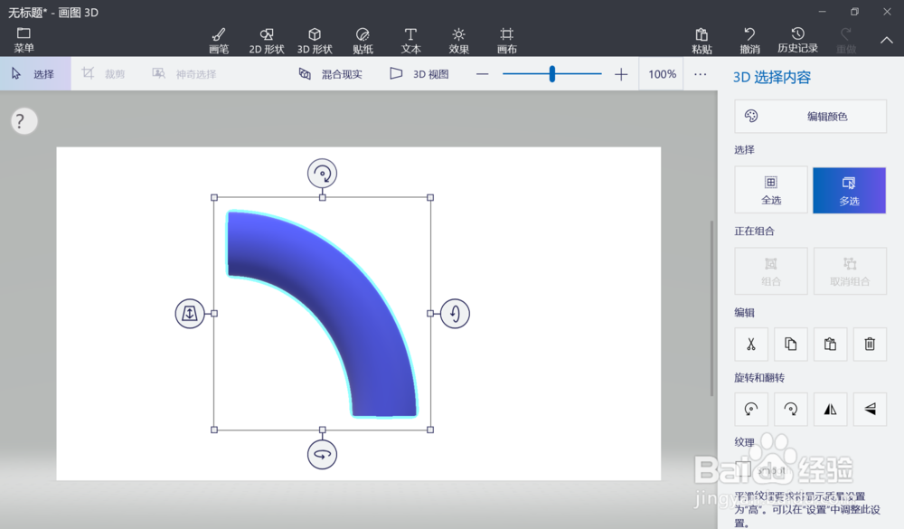Collapse the top ribbon with chevron
904x529 pixels.
[887, 41]
